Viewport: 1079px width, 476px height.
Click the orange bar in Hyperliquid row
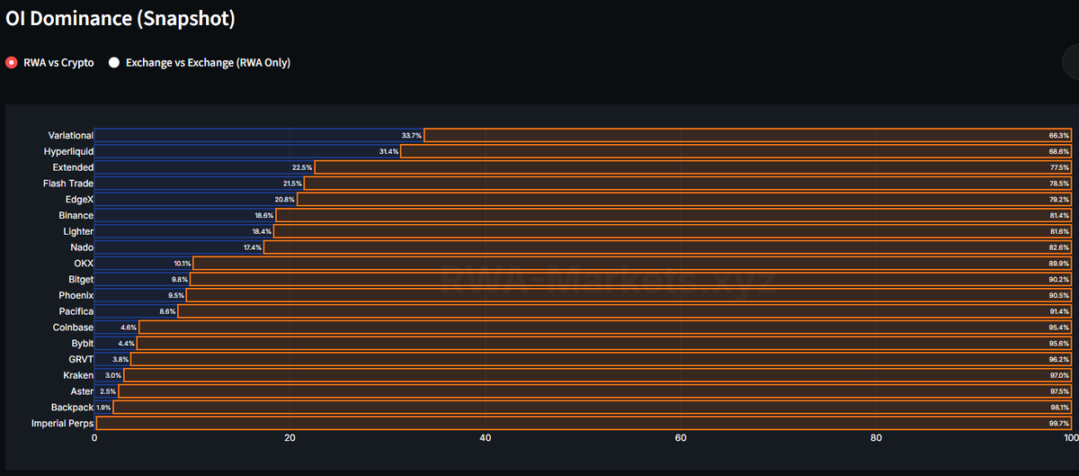pyautogui.click(x=737, y=151)
